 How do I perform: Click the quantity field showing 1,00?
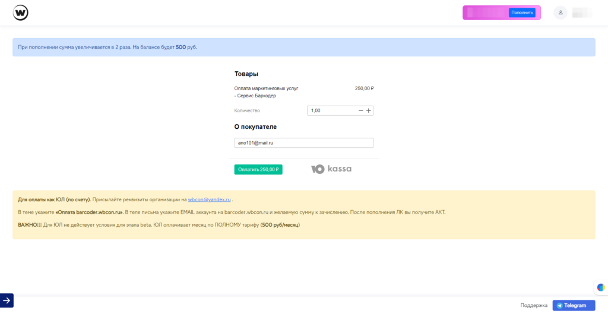point(340,111)
